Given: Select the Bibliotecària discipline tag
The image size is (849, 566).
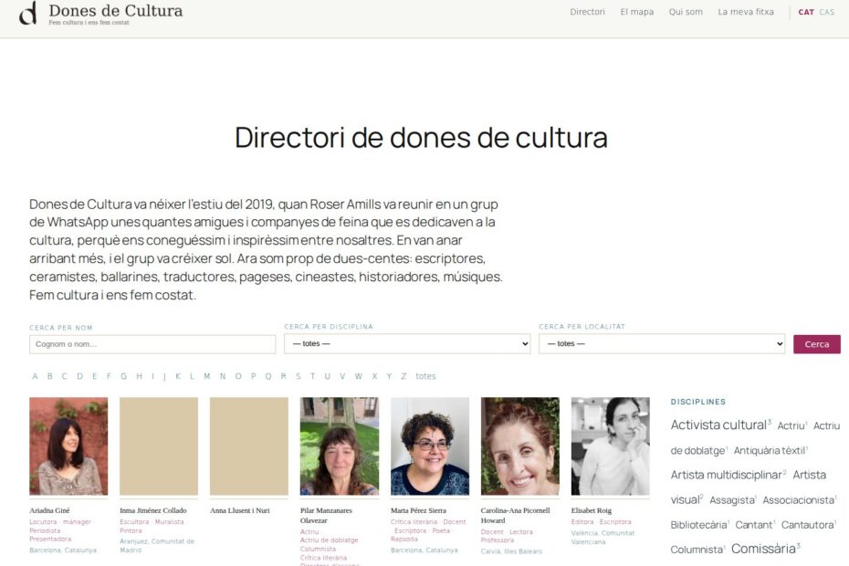Looking at the screenshot, I should pos(698,525).
